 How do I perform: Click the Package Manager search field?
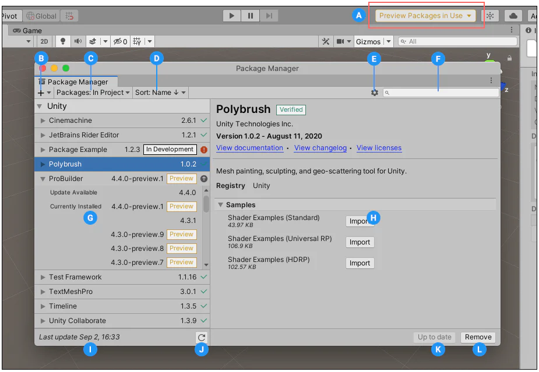(441, 93)
